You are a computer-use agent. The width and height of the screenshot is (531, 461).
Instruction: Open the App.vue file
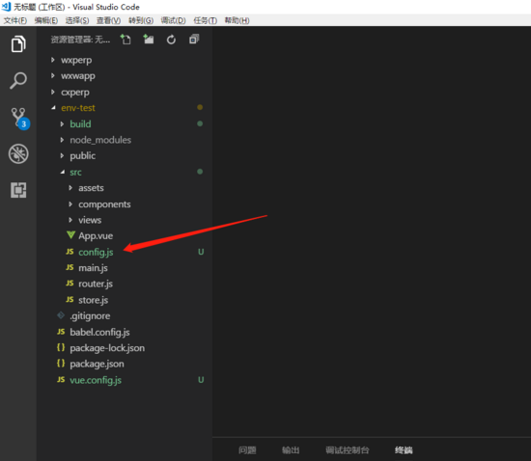pos(96,235)
